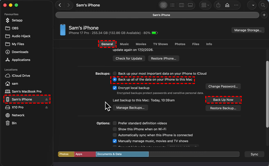
Task: Open the X10 Pro drive
Action: pyautogui.click(x=18, y=107)
